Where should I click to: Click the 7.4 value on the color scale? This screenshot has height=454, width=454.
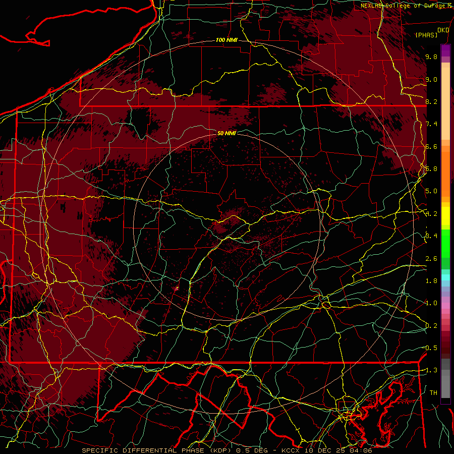[431, 124]
